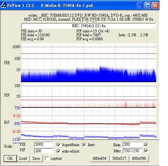Click the PIE graph axis label
168x166 pixels.
7,63
